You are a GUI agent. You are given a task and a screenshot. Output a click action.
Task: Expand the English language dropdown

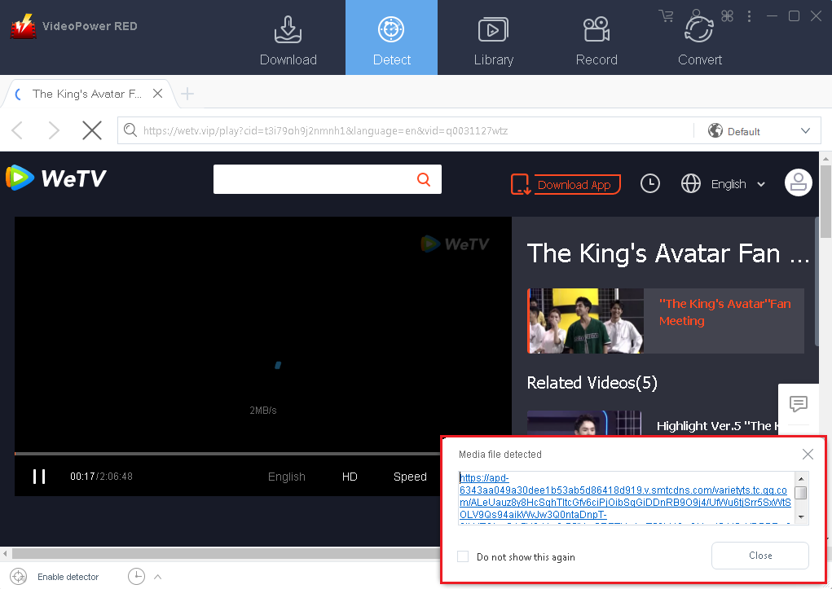coord(738,184)
